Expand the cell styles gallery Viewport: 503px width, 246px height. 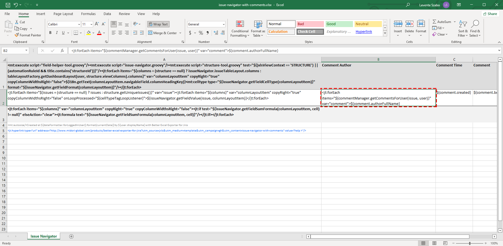point(385,33)
